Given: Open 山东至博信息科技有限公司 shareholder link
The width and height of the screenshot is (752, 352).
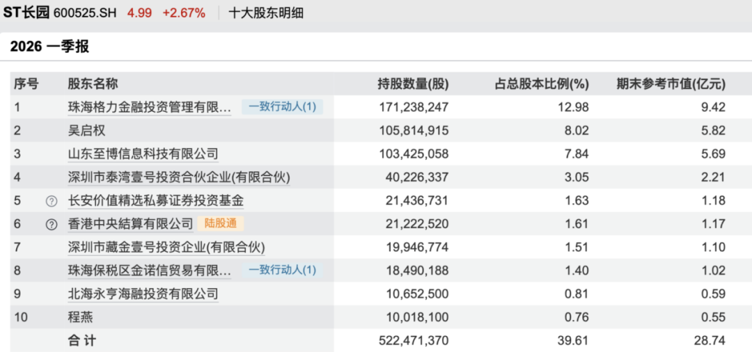Looking at the screenshot, I should click(143, 154).
